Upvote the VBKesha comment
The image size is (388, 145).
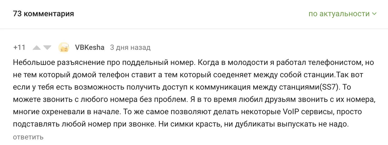[37, 48]
